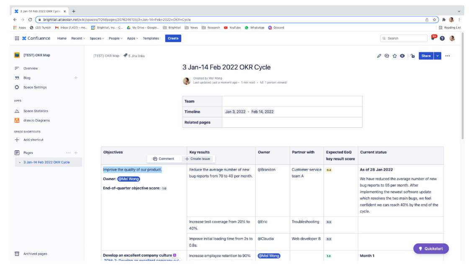Open a new browser tab
The height and width of the screenshot is (272, 473).
[x=74, y=11]
